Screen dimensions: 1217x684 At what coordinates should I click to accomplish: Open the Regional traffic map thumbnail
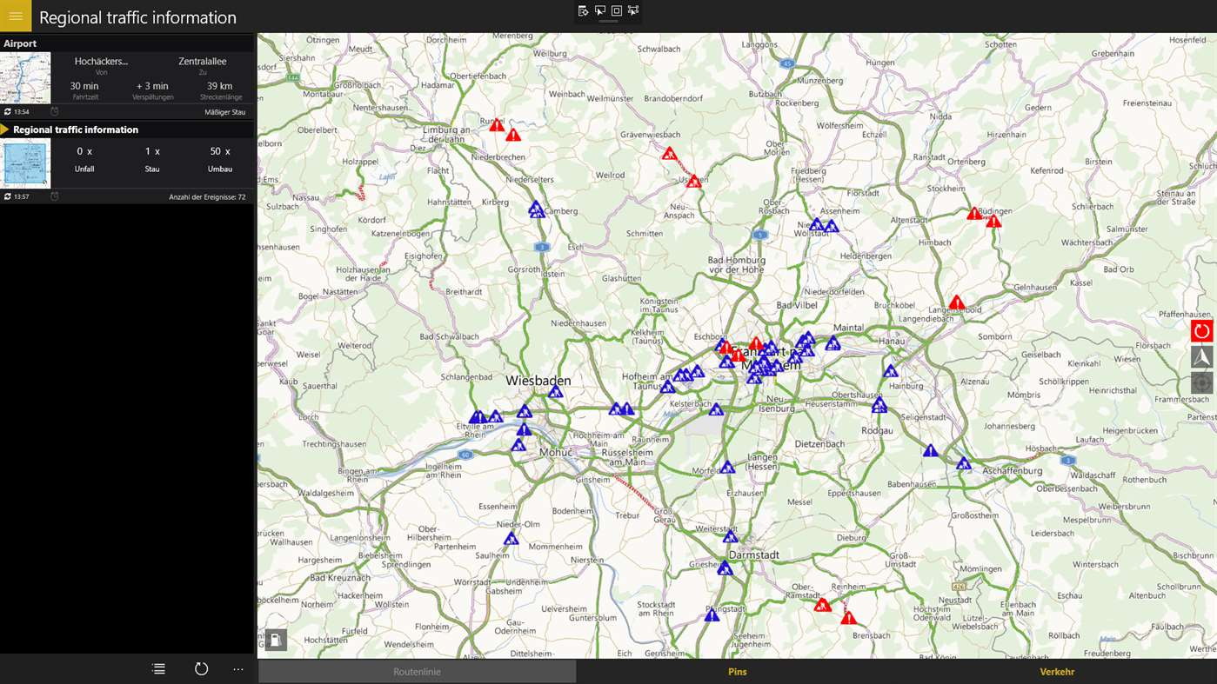[x=25, y=163]
